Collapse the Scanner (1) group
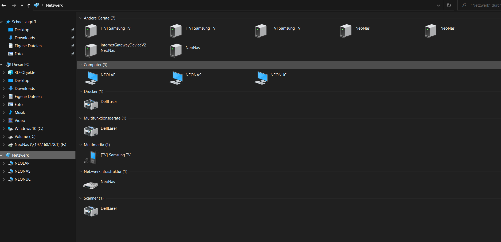Image resolution: width=501 pixels, height=242 pixels. point(81,198)
